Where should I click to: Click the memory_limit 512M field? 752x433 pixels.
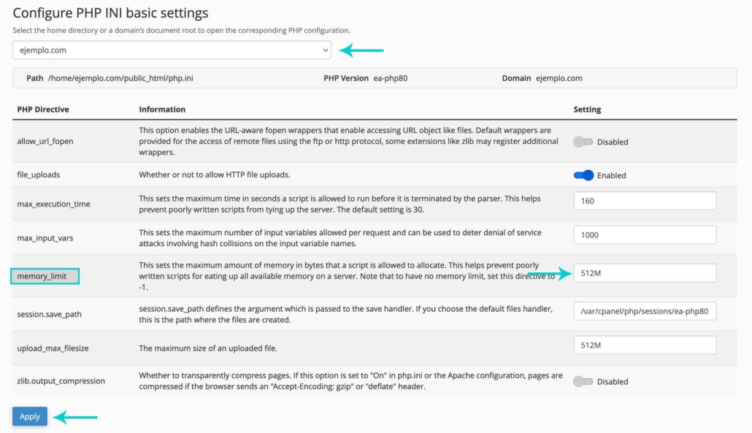click(x=645, y=273)
